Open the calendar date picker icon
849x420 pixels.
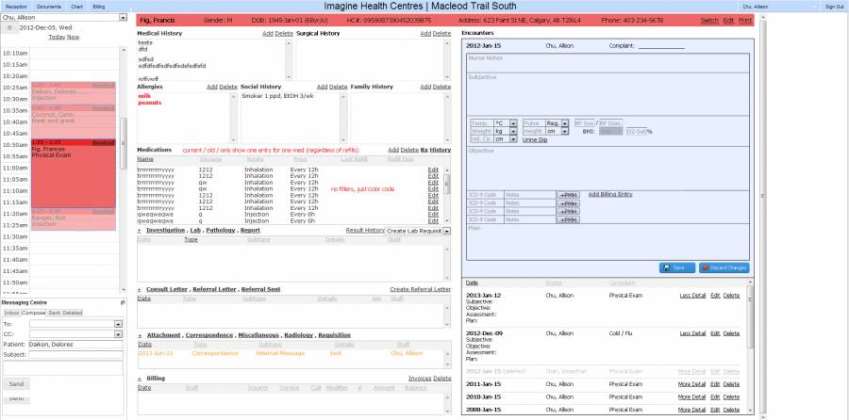pos(9,27)
